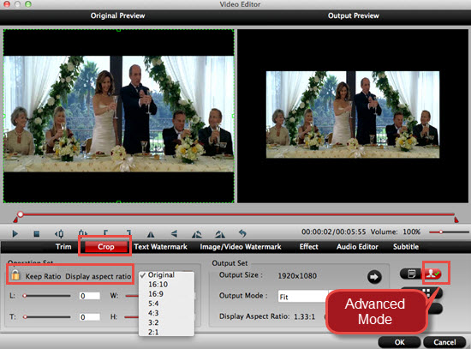The image size is (471, 349).
Task: Click the top crop handle on Original Preview
Action: click(x=119, y=30)
